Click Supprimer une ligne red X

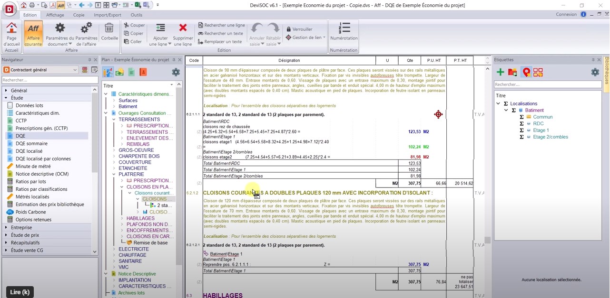click(183, 32)
